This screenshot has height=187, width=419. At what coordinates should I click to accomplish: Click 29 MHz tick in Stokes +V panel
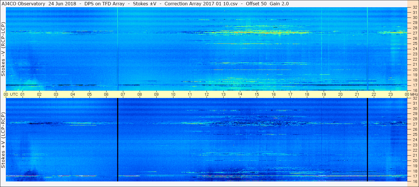coord(415,114)
